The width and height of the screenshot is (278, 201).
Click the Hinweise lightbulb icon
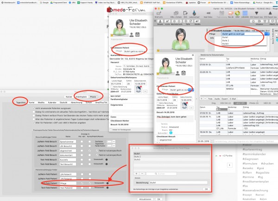pyautogui.click(x=253, y=21)
